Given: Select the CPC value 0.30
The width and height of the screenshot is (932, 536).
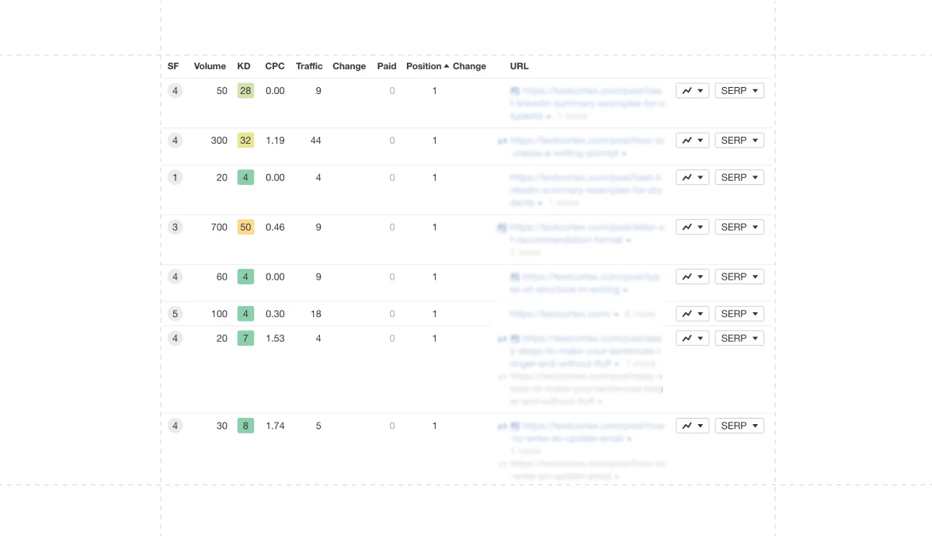Looking at the screenshot, I should click(275, 314).
